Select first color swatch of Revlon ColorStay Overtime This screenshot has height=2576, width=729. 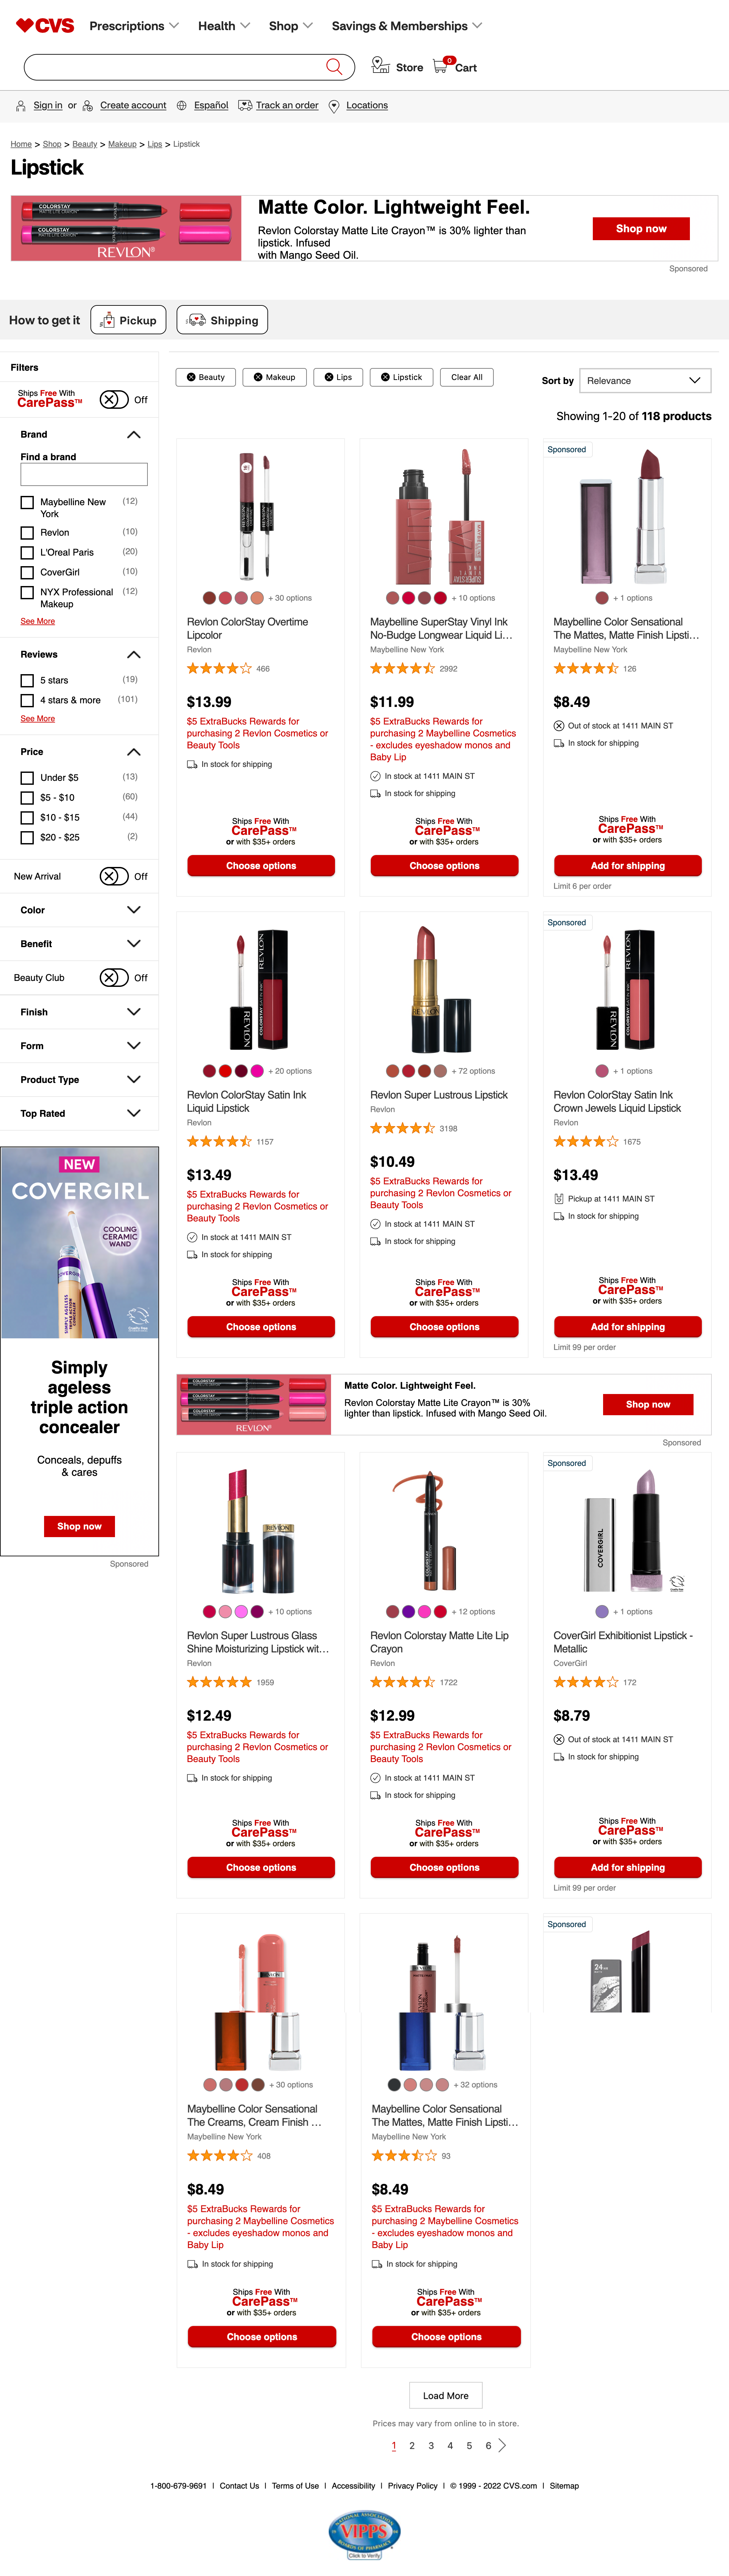[209, 598]
